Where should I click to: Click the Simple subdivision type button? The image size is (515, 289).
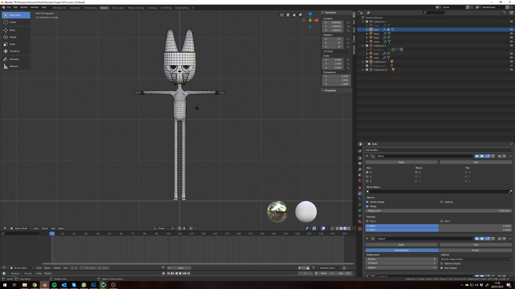point(475,250)
